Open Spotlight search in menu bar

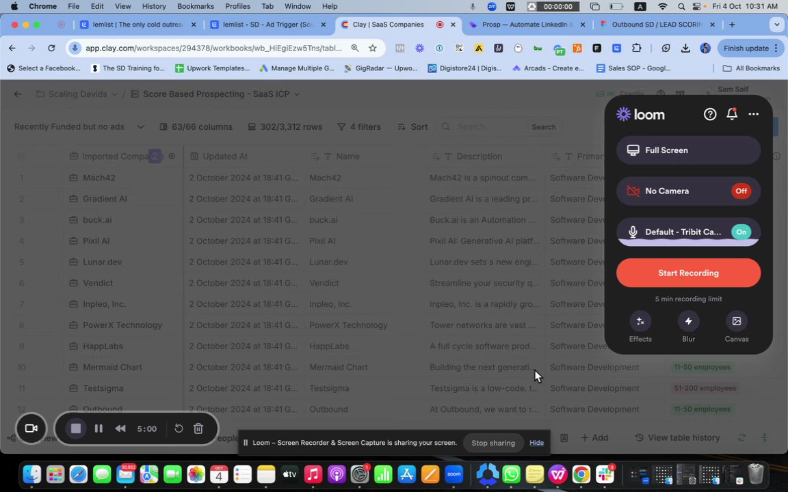click(x=681, y=6)
